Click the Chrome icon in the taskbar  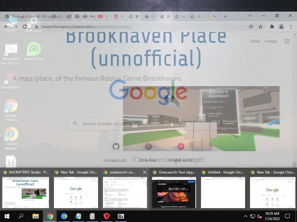click(x=50, y=216)
